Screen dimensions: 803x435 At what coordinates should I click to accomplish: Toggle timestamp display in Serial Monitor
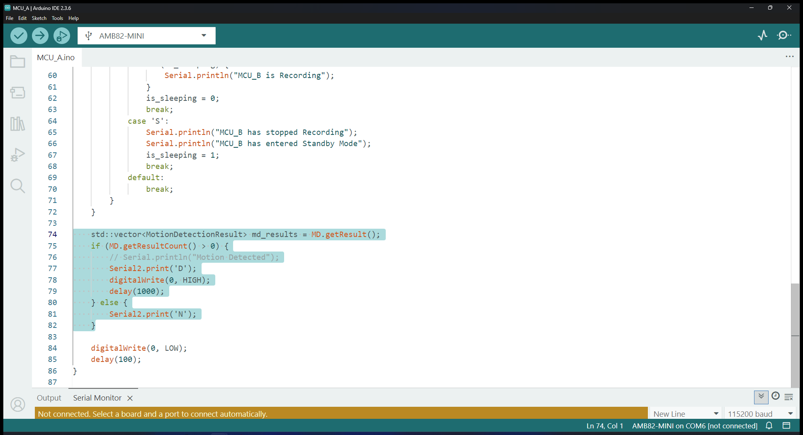coord(775,396)
